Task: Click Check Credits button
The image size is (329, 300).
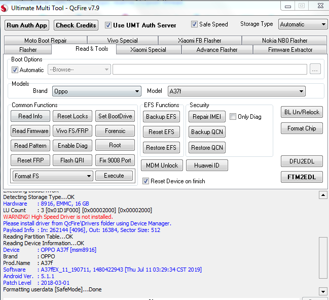Action: tap(76, 25)
